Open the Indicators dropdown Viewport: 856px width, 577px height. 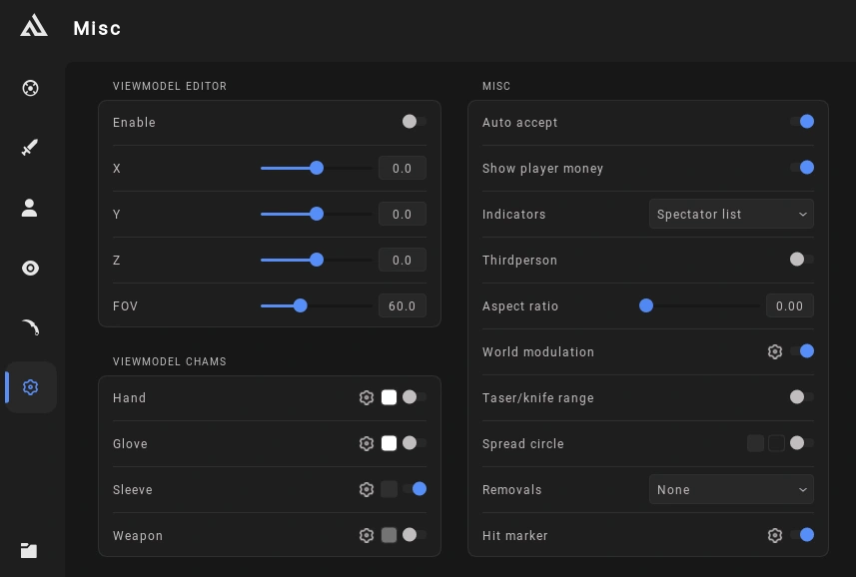point(731,214)
